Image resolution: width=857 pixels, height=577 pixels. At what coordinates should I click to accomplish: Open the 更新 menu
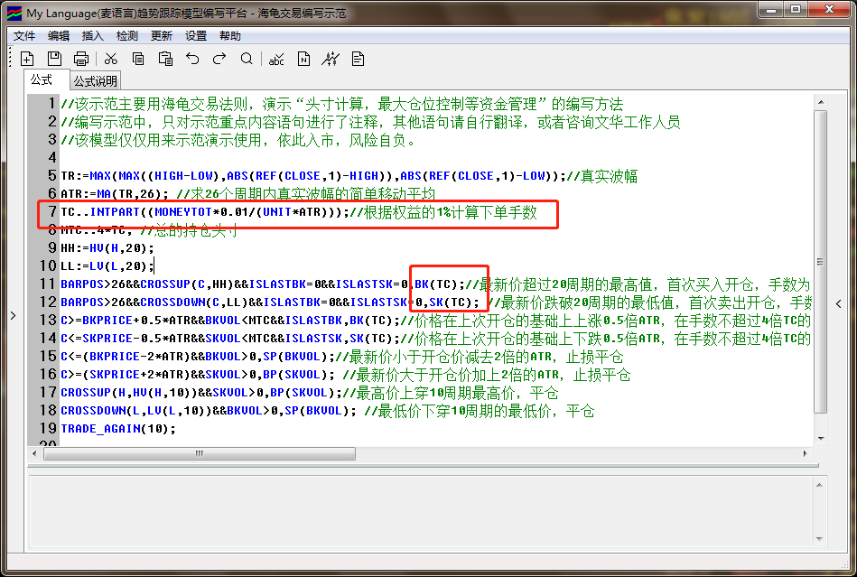point(162,36)
